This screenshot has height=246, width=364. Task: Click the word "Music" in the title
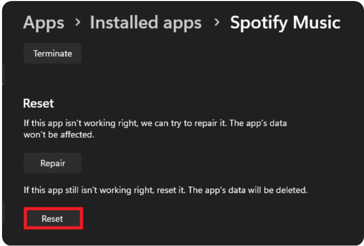tap(317, 23)
